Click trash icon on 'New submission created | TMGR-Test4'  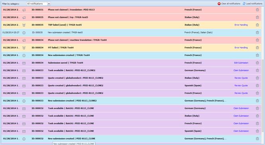(x=257, y=55)
